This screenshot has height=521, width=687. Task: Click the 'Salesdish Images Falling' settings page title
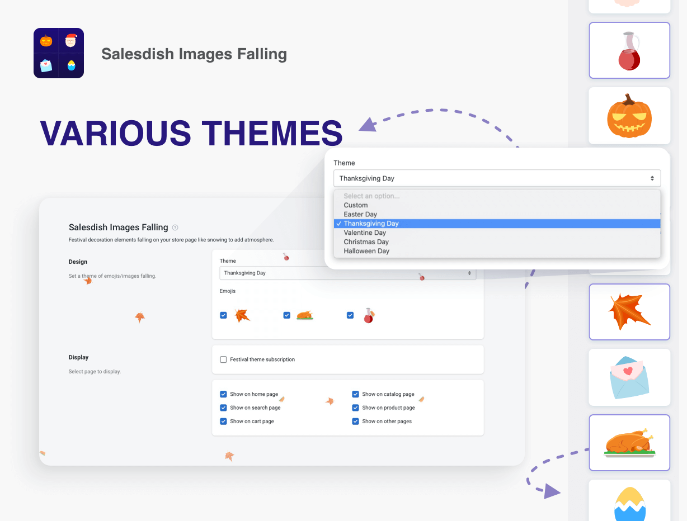click(119, 228)
